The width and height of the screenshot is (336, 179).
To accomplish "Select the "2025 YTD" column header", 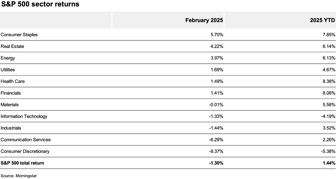I will (x=322, y=20).
